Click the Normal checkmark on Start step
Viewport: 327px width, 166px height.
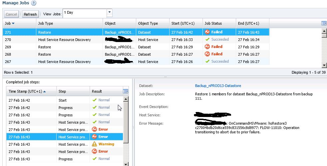point(95,100)
